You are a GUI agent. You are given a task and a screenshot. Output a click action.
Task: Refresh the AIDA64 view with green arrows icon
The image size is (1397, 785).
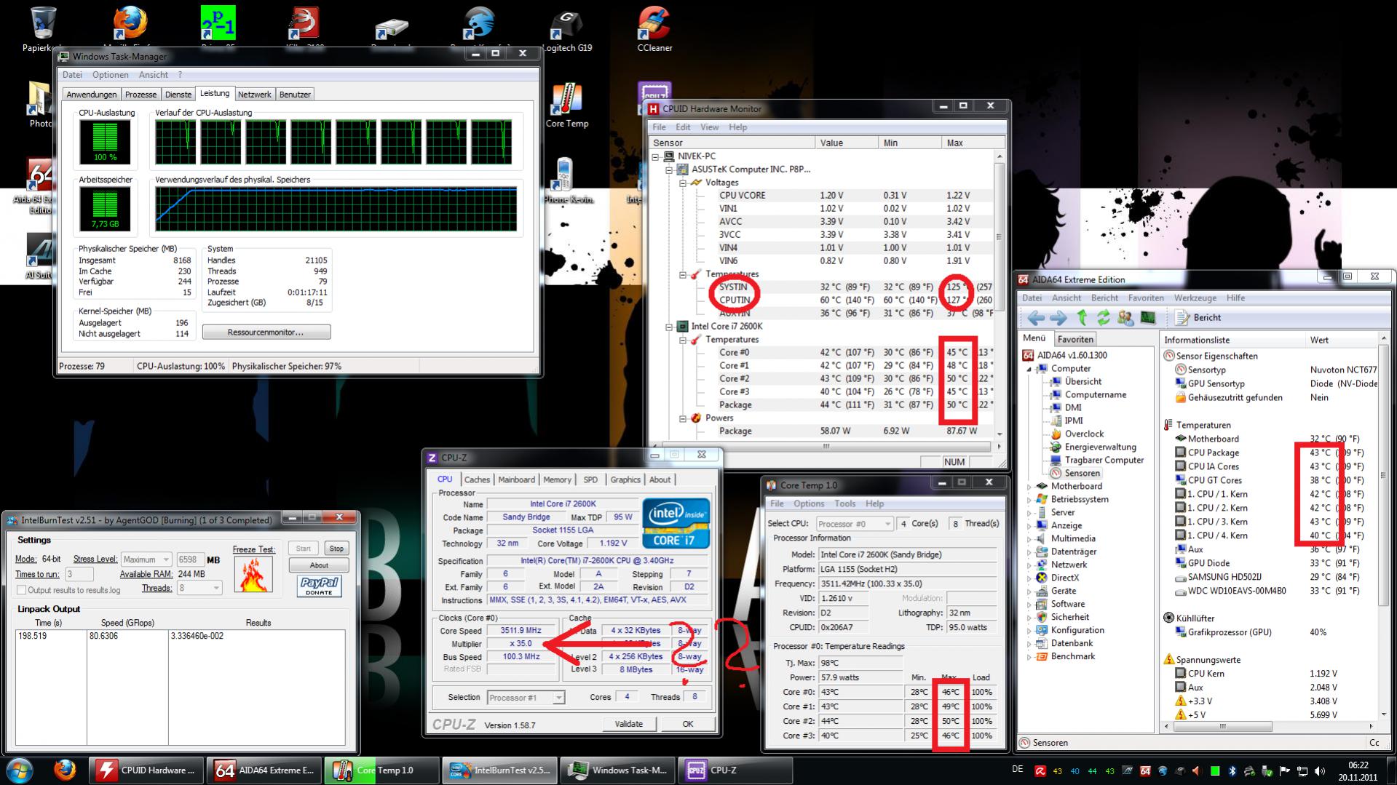pyautogui.click(x=1104, y=318)
